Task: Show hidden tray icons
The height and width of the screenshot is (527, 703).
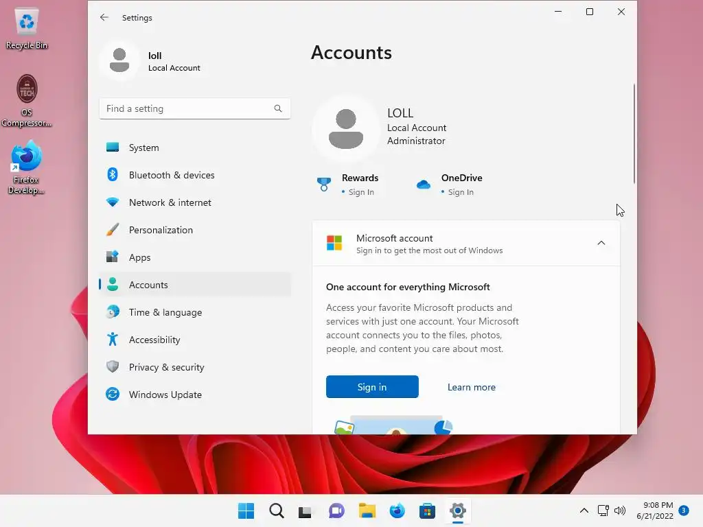Action: pyautogui.click(x=584, y=511)
